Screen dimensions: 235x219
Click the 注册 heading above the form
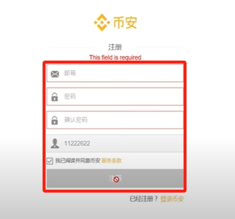(115, 47)
